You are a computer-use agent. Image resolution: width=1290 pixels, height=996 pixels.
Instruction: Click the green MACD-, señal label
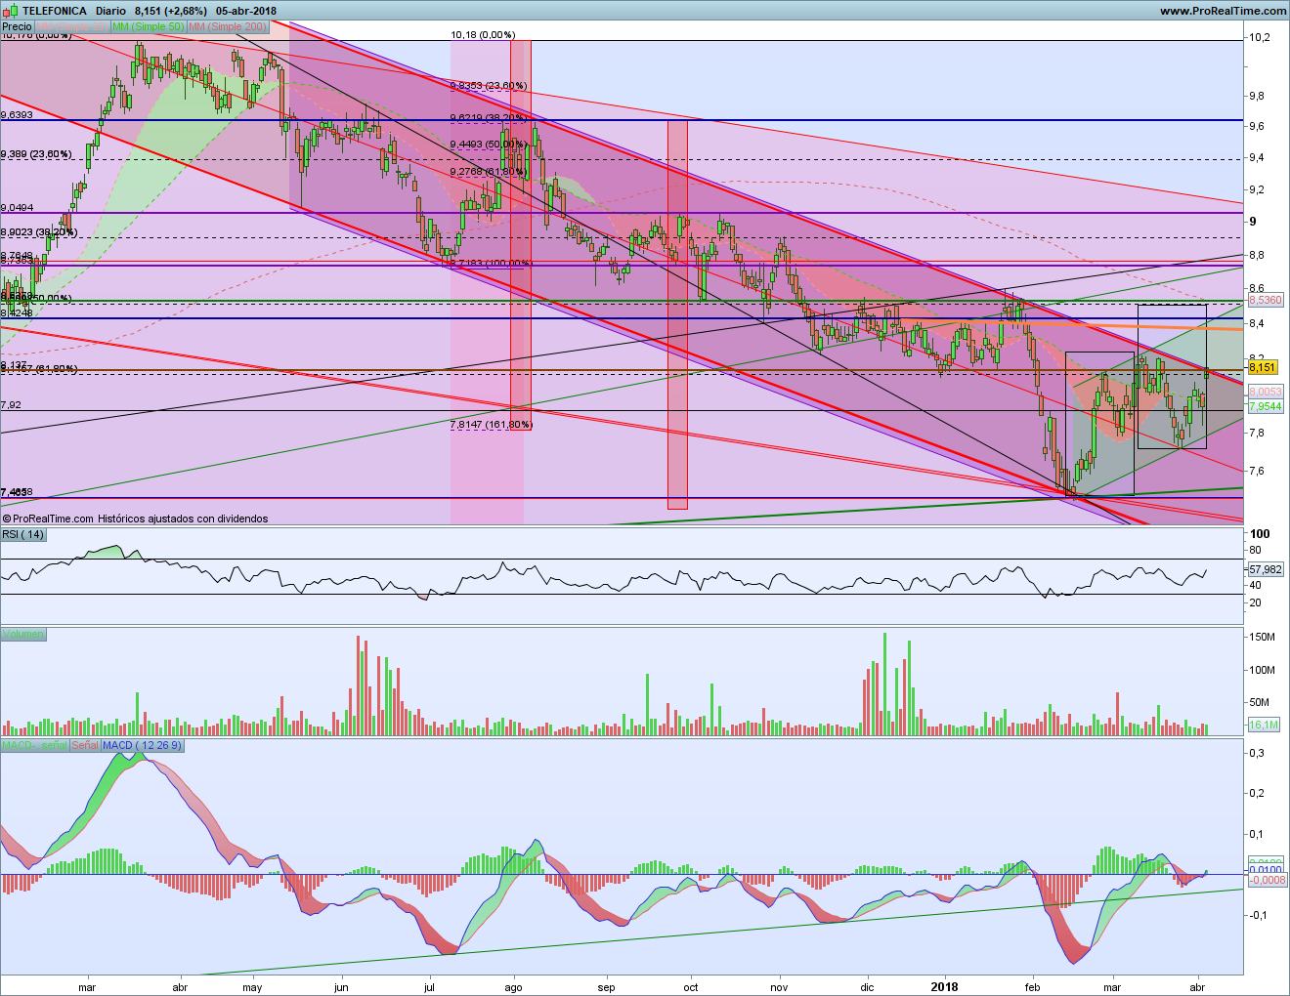point(34,745)
